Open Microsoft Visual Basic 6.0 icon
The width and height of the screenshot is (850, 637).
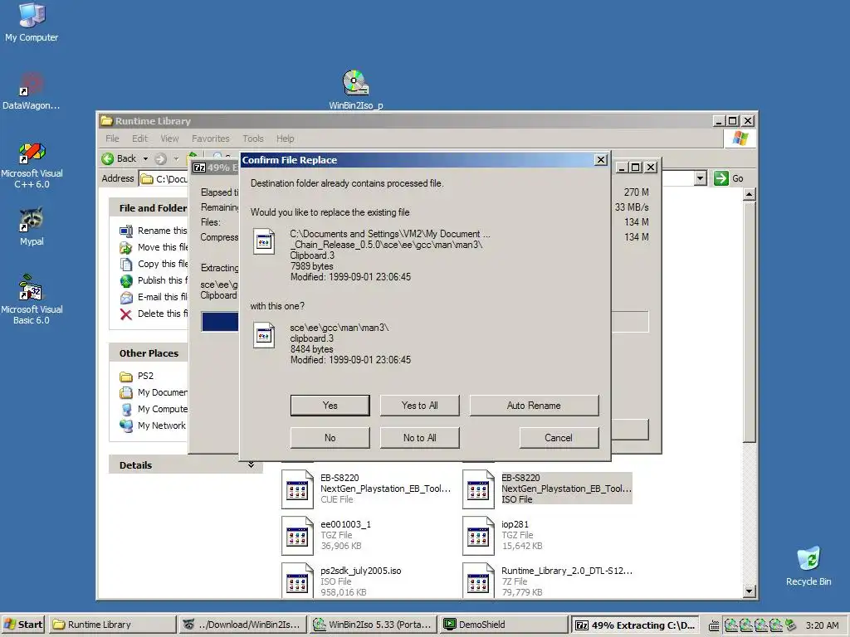coord(32,299)
